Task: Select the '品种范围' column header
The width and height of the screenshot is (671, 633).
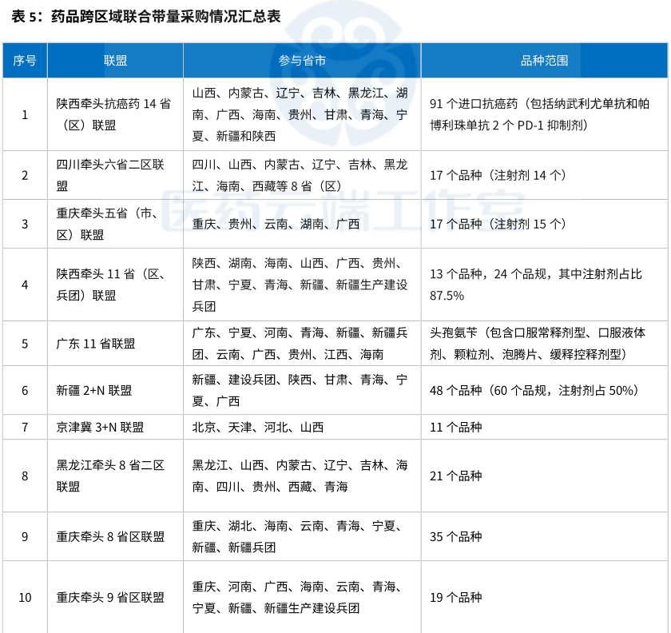Action: pos(544,61)
